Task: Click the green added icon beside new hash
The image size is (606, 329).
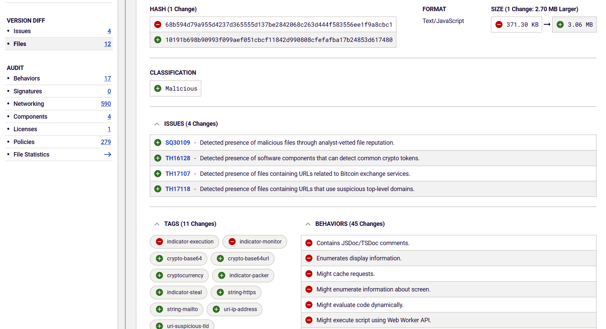Action: pyautogui.click(x=158, y=40)
